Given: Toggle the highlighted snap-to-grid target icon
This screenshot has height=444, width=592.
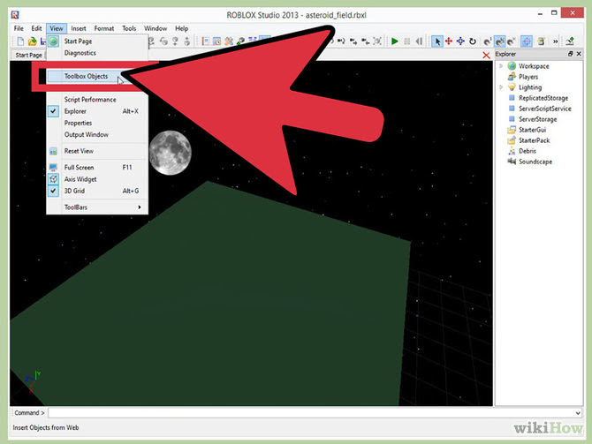Looking at the screenshot, I should click(x=527, y=41).
